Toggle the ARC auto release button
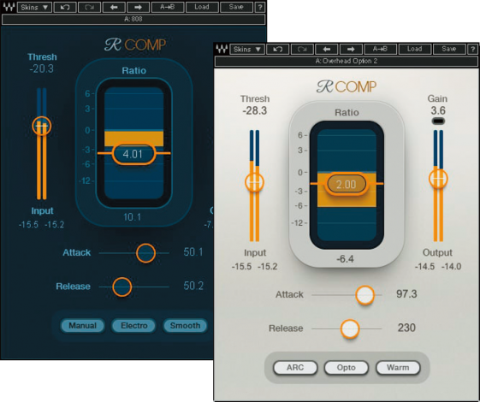The height and width of the screenshot is (402, 480). click(295, 368)
